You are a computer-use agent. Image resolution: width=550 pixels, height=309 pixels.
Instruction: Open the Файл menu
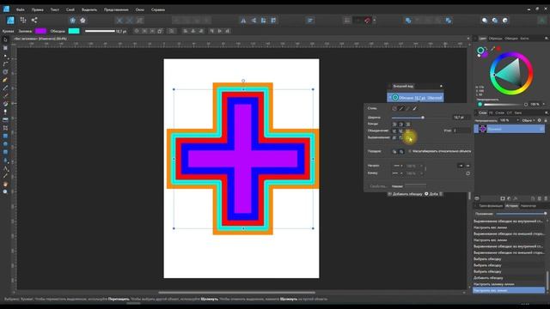(20, 9)
